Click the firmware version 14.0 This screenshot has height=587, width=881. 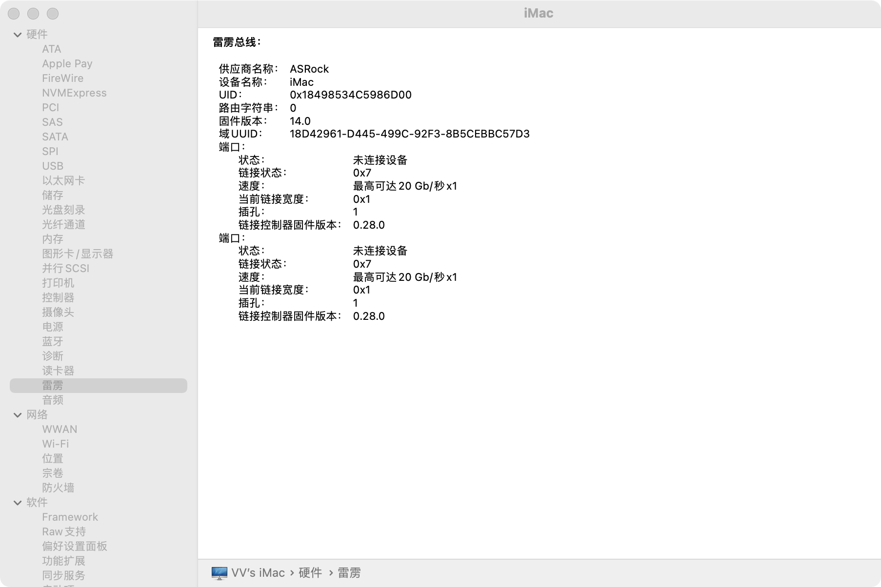[300, 121]
